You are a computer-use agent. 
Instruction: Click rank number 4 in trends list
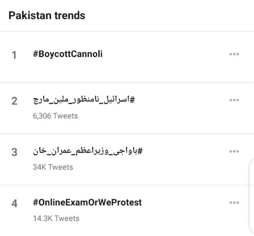14,204
